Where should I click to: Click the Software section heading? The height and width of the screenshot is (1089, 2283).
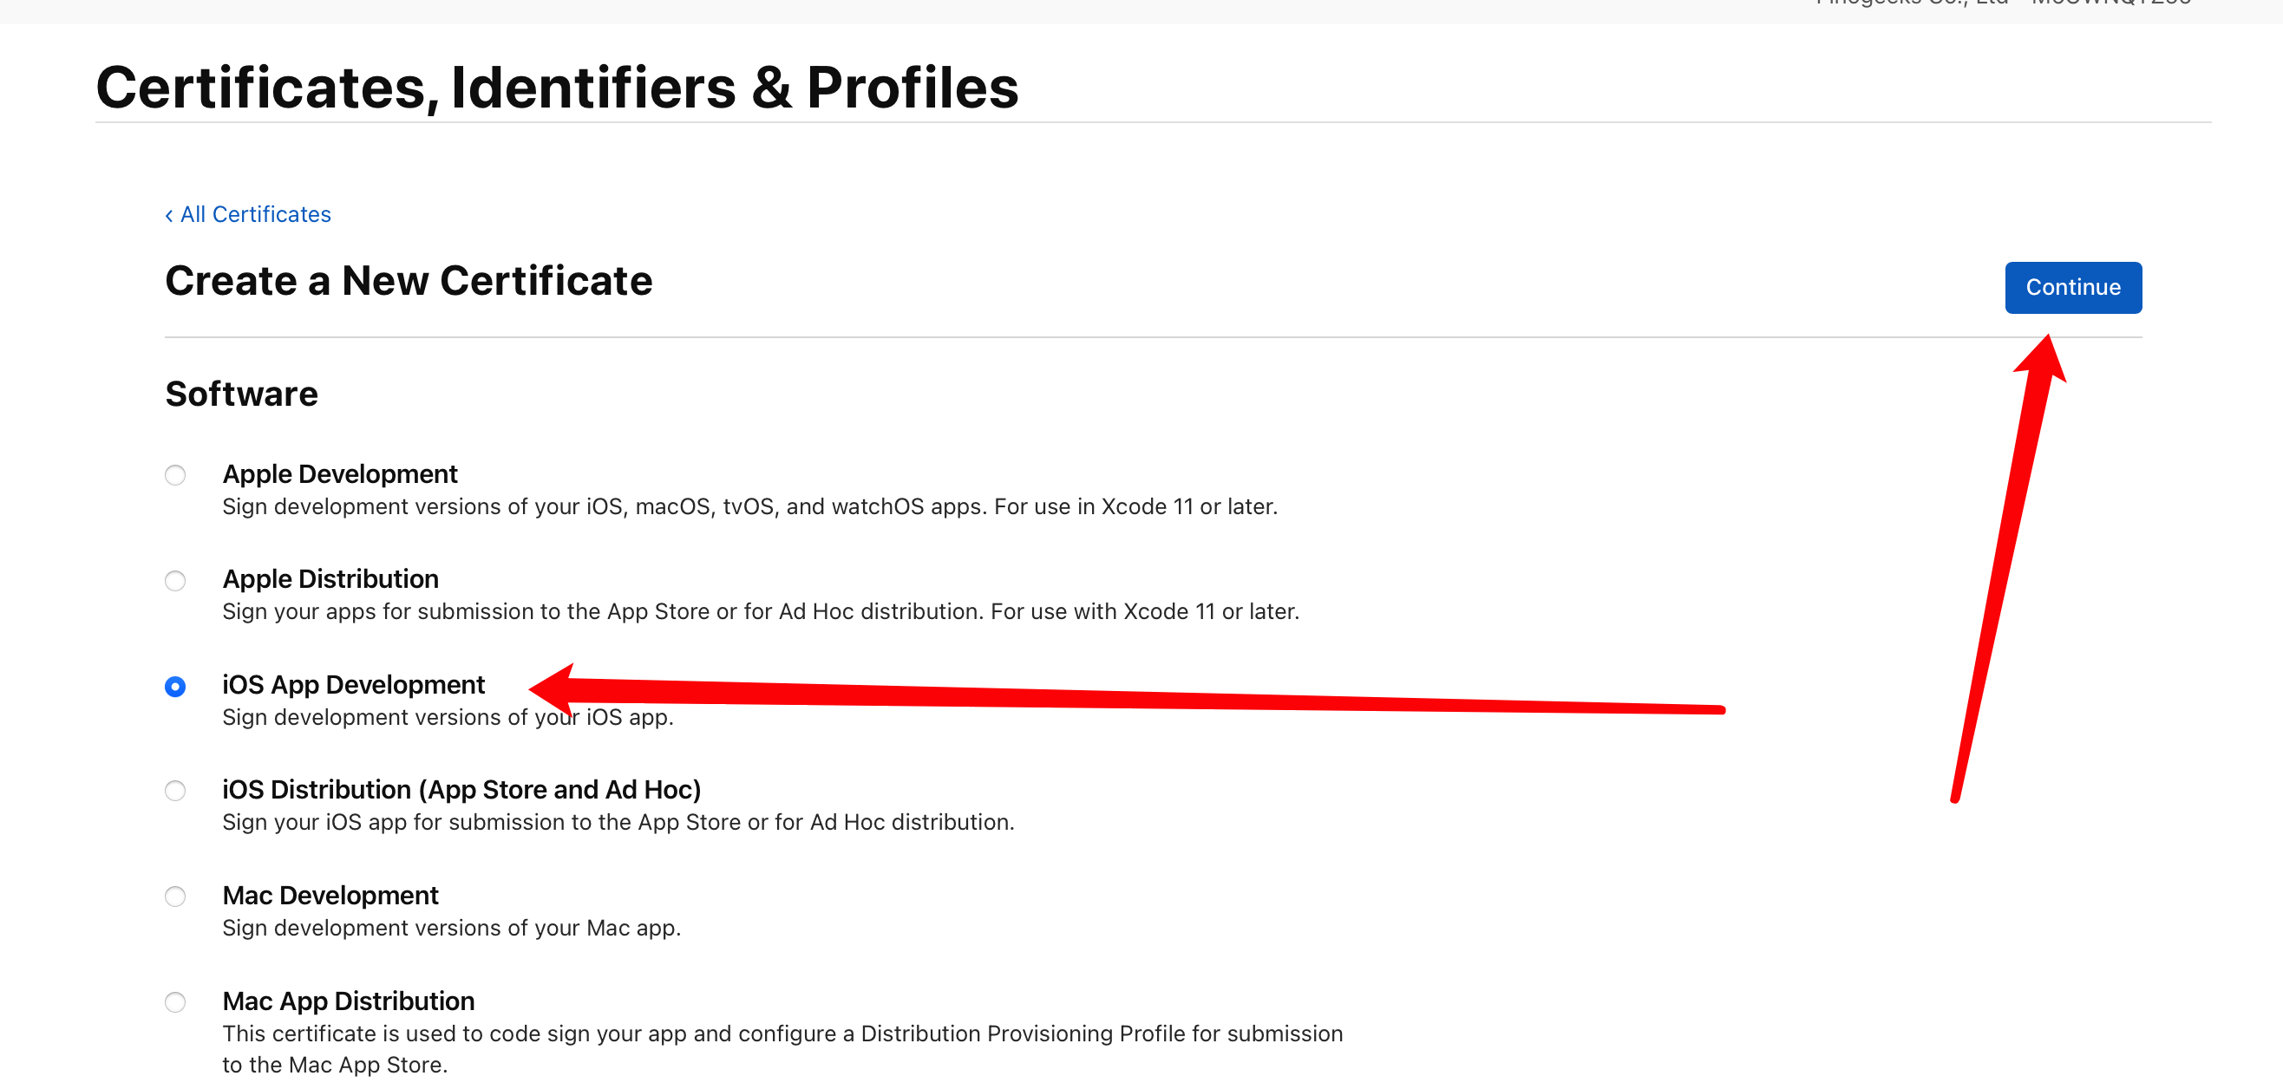[x=241, y=394]
